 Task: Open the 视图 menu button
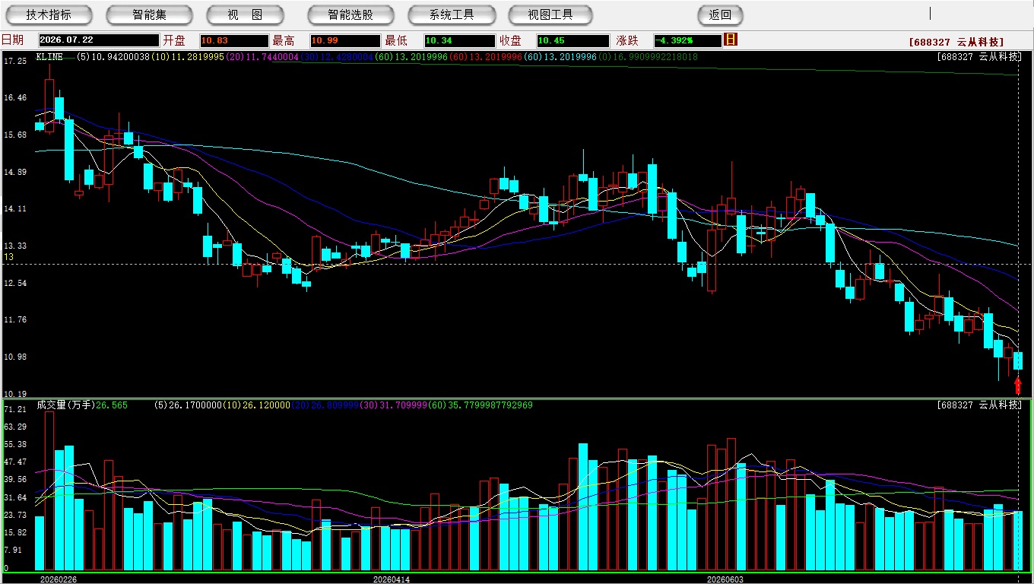[245, 14]
